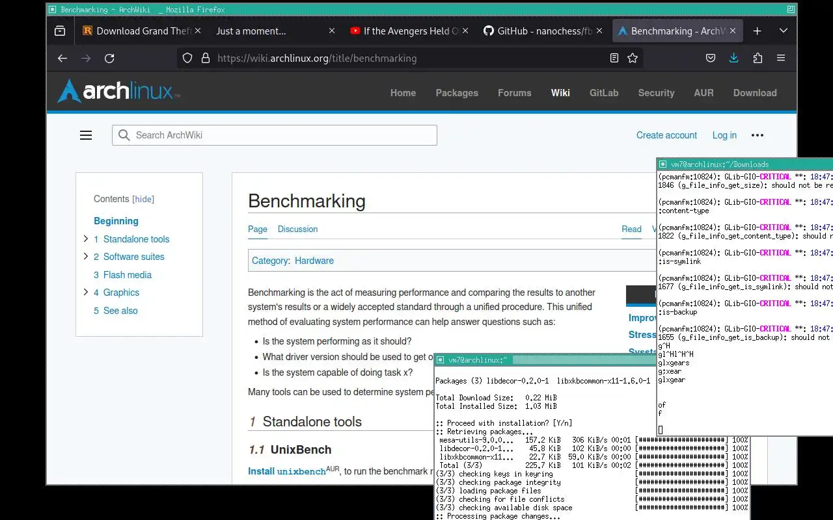Open a new browser tab
The height and width of the screenshot is (520, 833).
point(758,31)
